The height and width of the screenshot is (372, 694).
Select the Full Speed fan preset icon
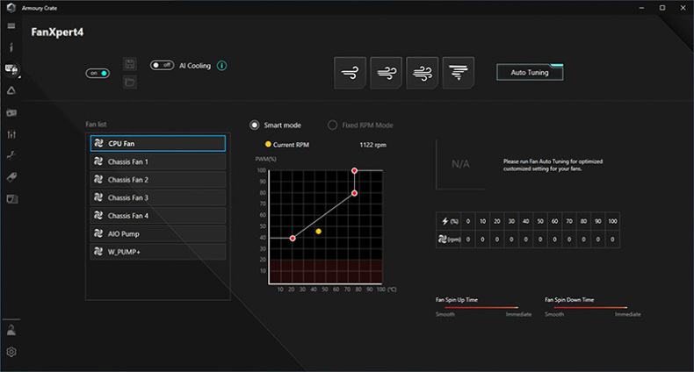tap(458, 73)
